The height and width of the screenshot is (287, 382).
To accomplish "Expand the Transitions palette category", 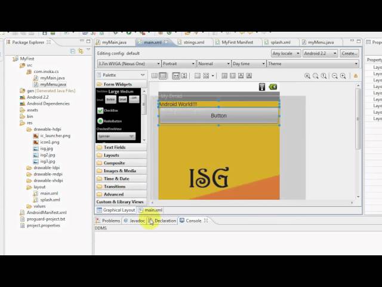I will pos(121,187).
